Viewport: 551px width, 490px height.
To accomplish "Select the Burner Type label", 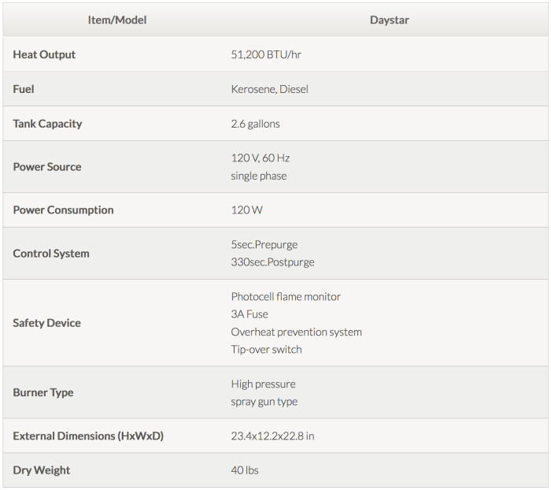I will pos(43,392).
